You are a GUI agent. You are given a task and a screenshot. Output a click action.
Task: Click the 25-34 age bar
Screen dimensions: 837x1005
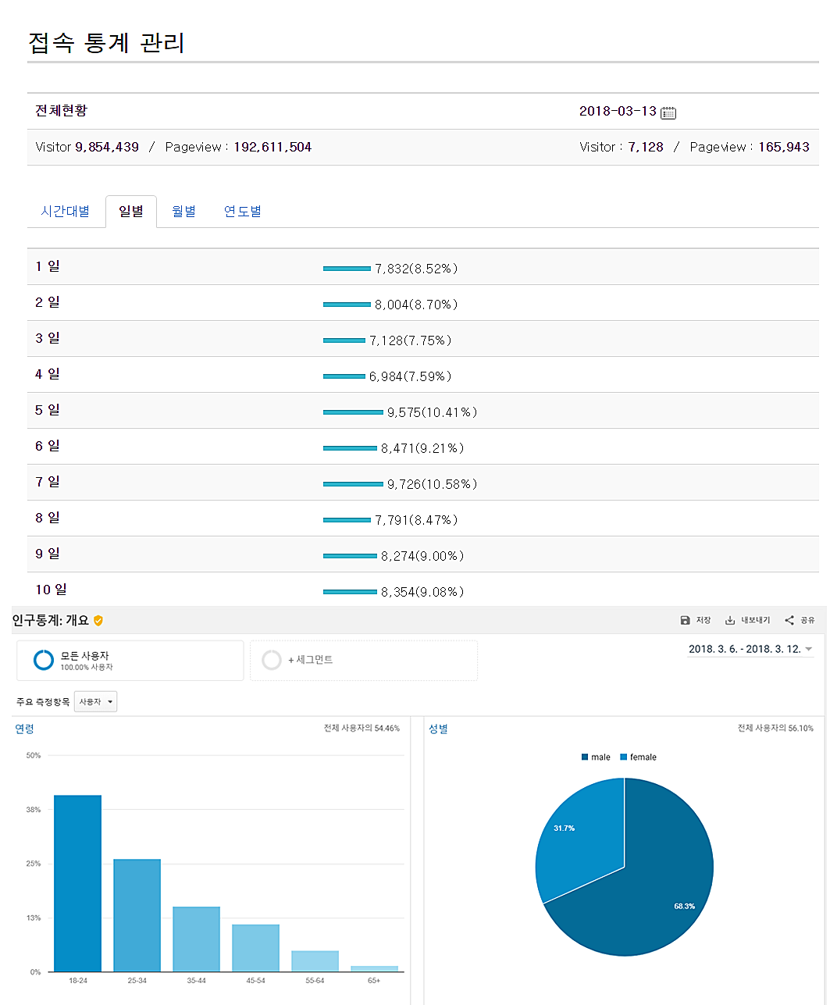pyautogui.click(x=137, y=915)
